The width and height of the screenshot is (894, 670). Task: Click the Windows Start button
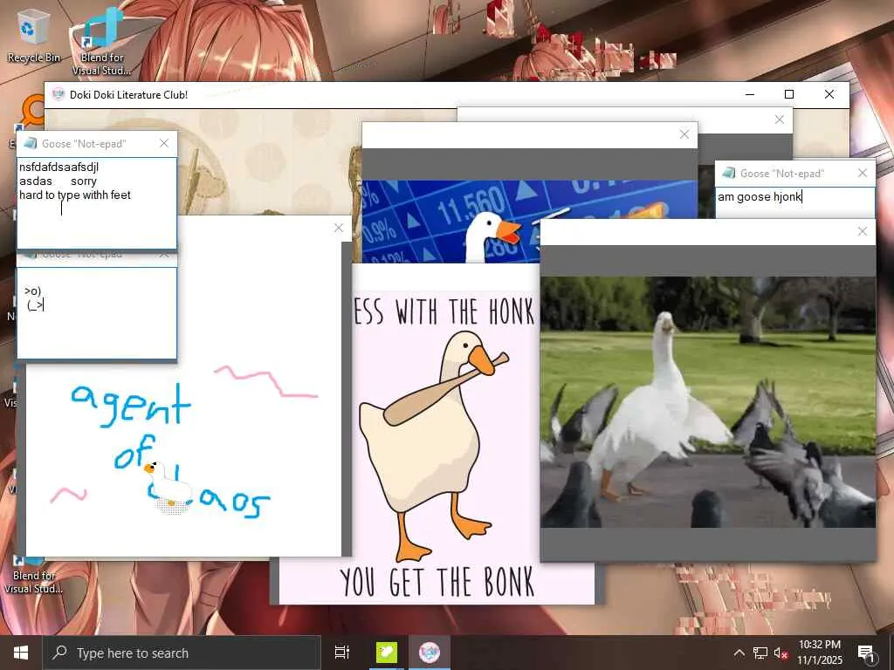(21, 653)
